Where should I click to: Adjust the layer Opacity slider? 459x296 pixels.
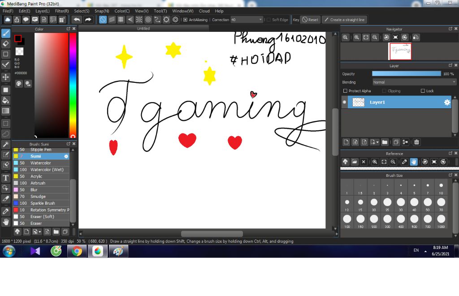(406, 74)
